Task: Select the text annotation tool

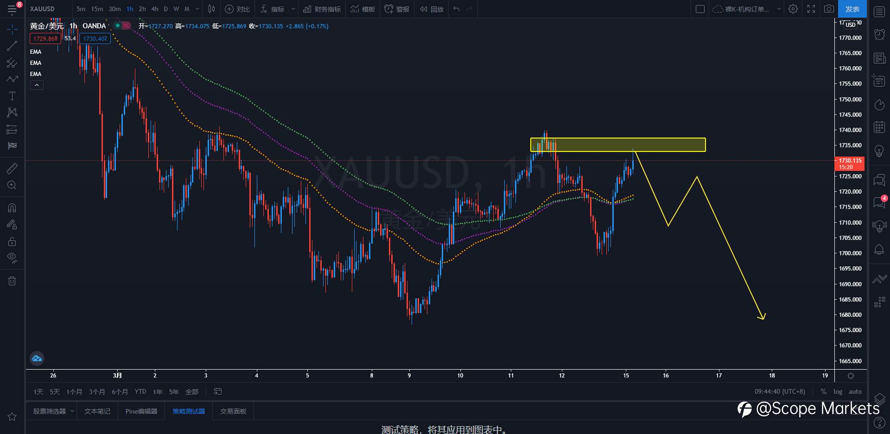Action: coord(12,96)
